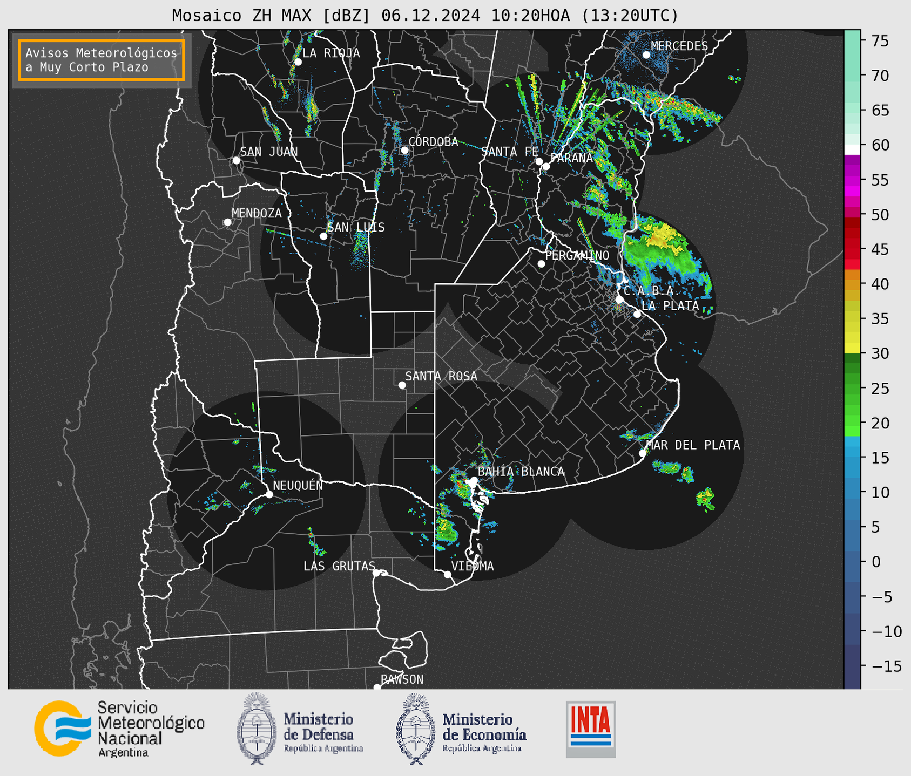Screen dimensions: 911x776
Task: Click the map title 'Mosaico ZH MAX [dBZ]'
Action: tap(272, 16)
